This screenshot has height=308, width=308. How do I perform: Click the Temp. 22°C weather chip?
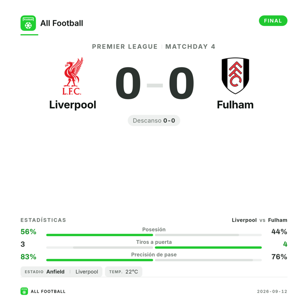coord(124,272)
